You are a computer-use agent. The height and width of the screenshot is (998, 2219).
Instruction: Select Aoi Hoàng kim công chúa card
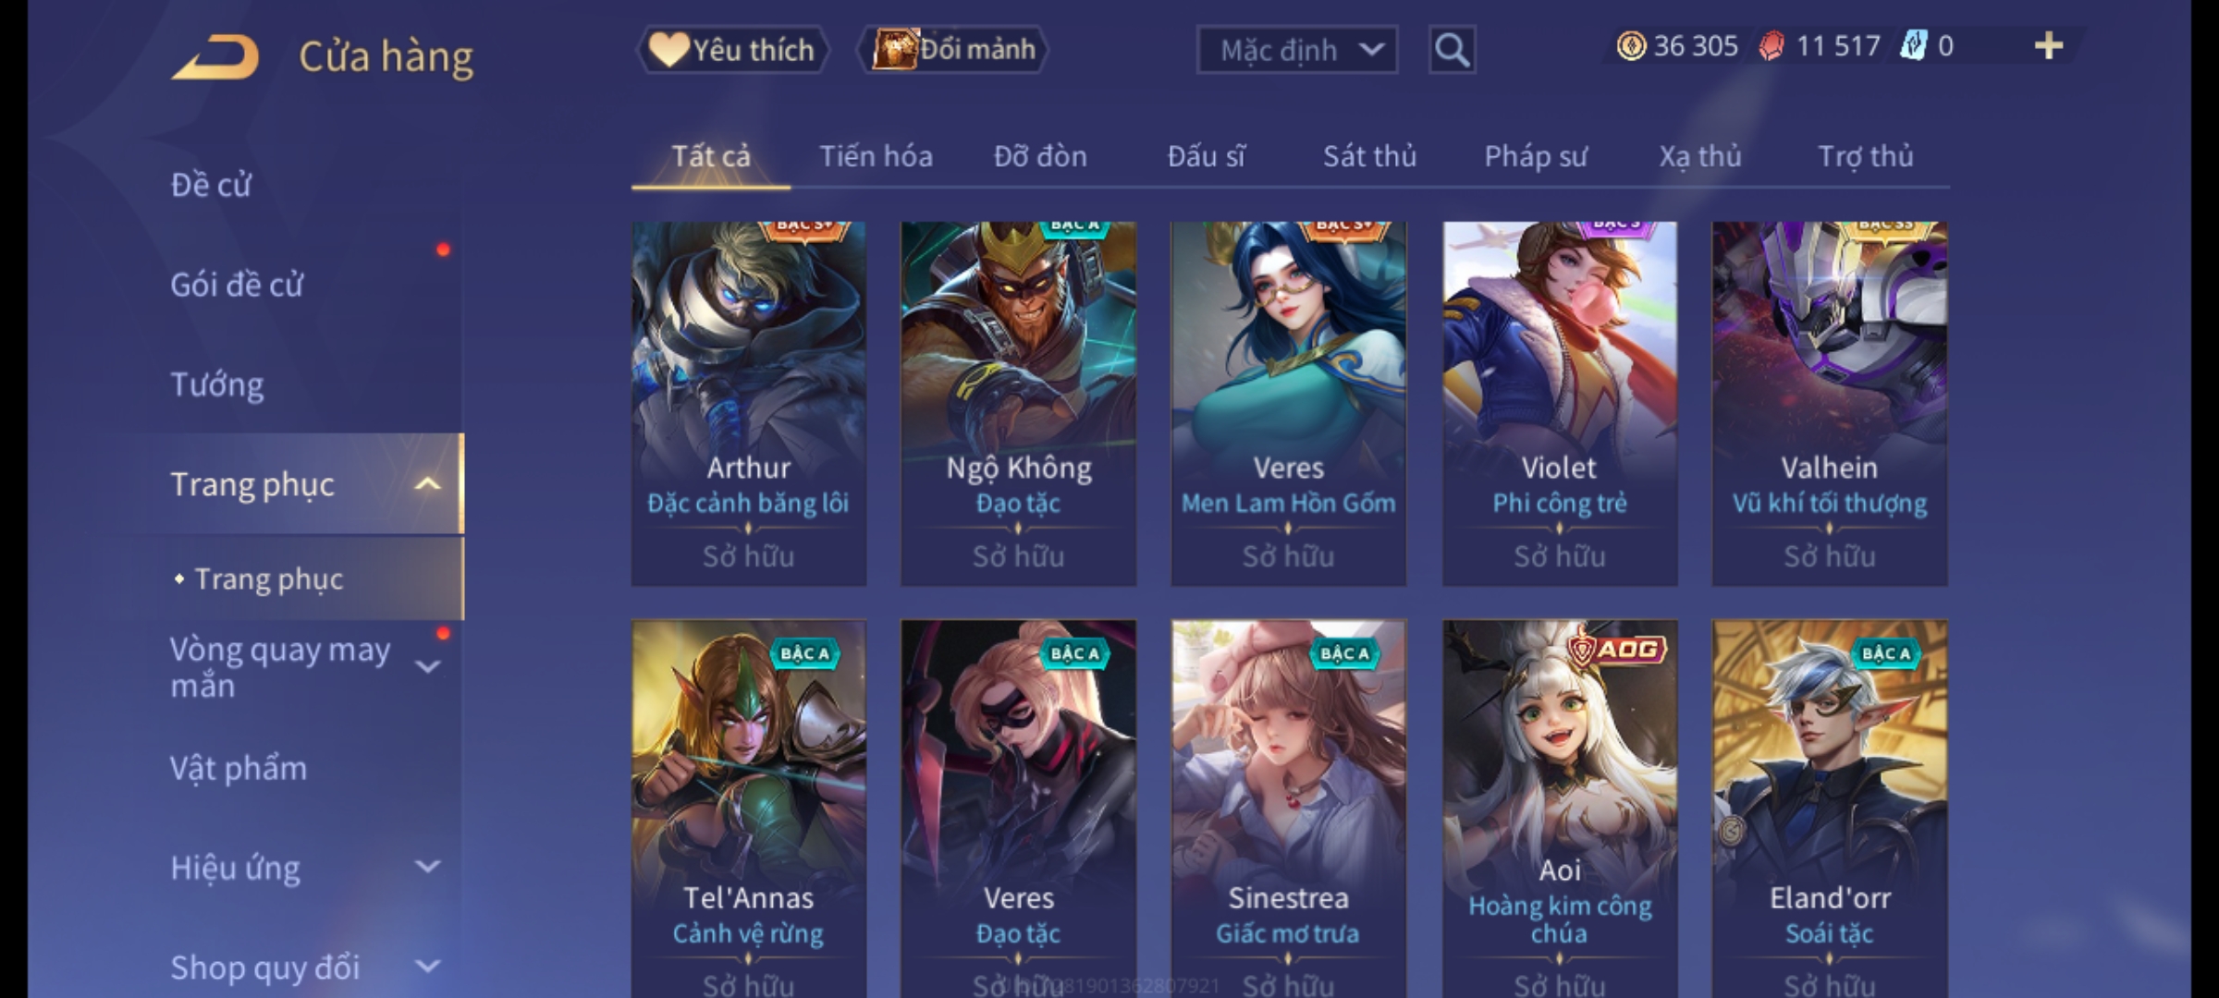[1560, 809]
